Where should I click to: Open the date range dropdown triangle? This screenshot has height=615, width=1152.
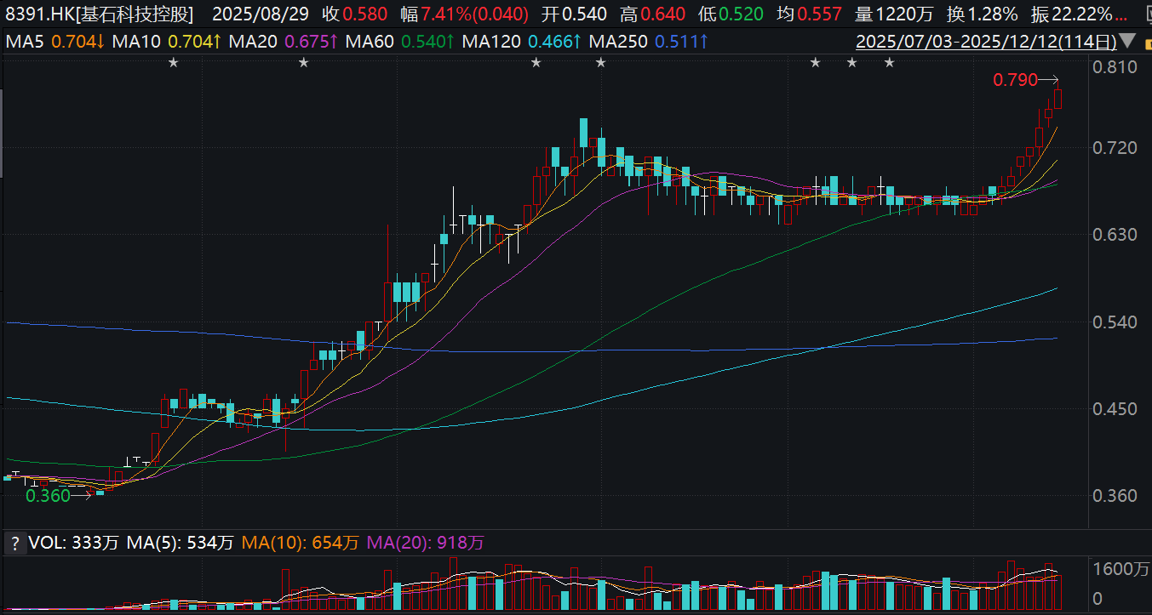point(1128,41)
